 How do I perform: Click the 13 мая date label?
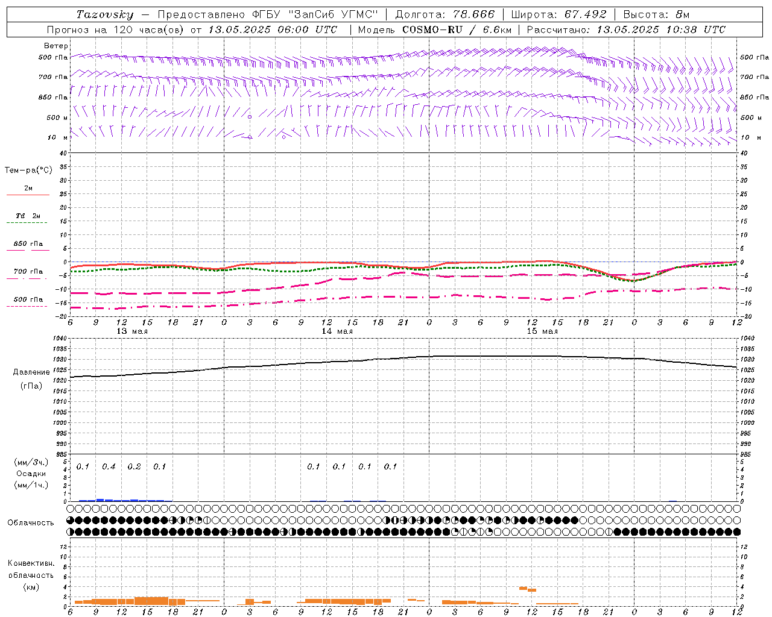(131, 331)
